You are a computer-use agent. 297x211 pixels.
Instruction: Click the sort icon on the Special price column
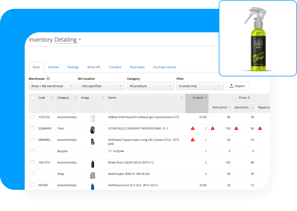(253, 108)
